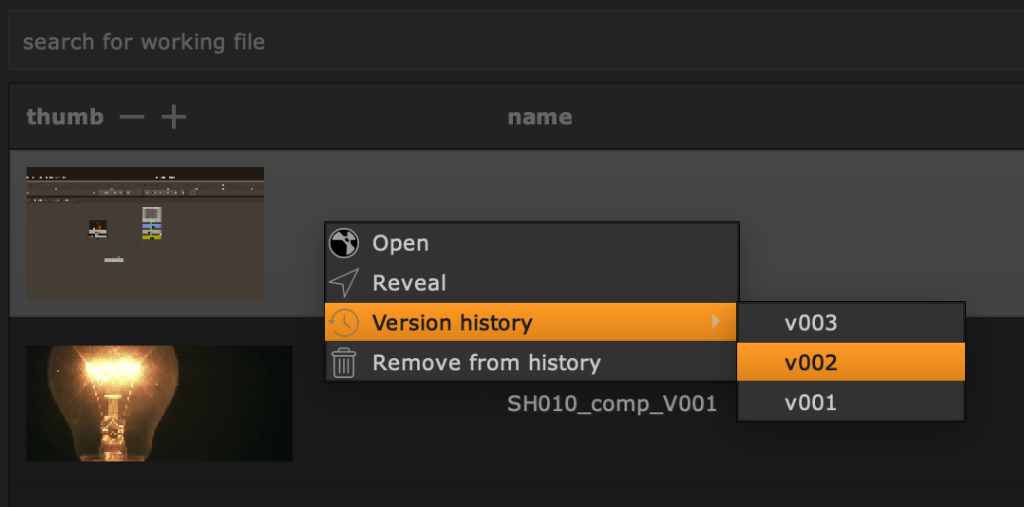Pick version v001 from version list
The width and height of the screenshot is (1024, 507).
tap(810, 403)
